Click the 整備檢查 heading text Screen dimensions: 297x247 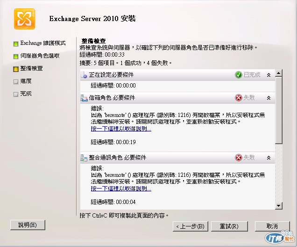(x=93, y=41)
